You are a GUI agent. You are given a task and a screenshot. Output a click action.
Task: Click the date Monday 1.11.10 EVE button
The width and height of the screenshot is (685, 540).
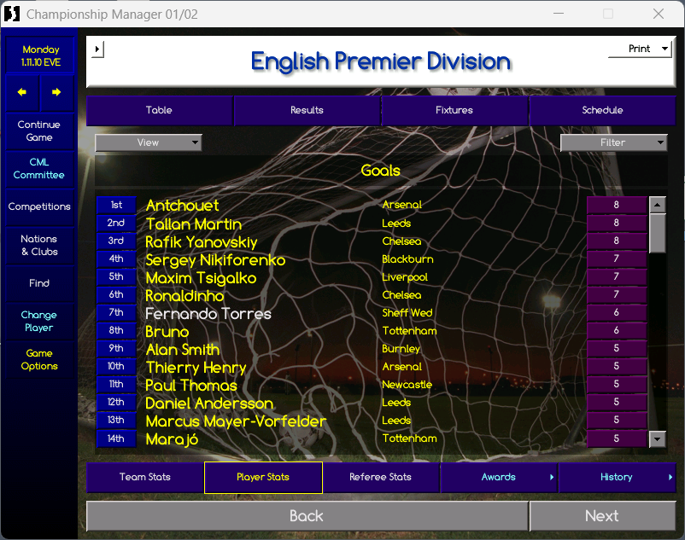coord(40,55)
